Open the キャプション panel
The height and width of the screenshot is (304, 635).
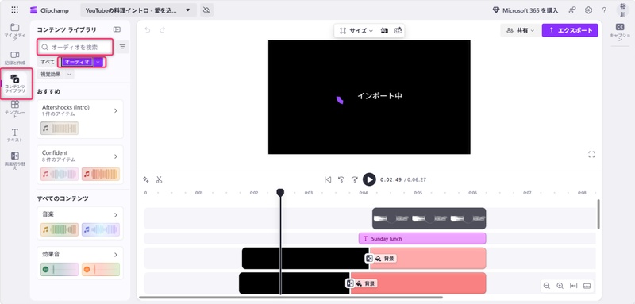tap(620, 33)
